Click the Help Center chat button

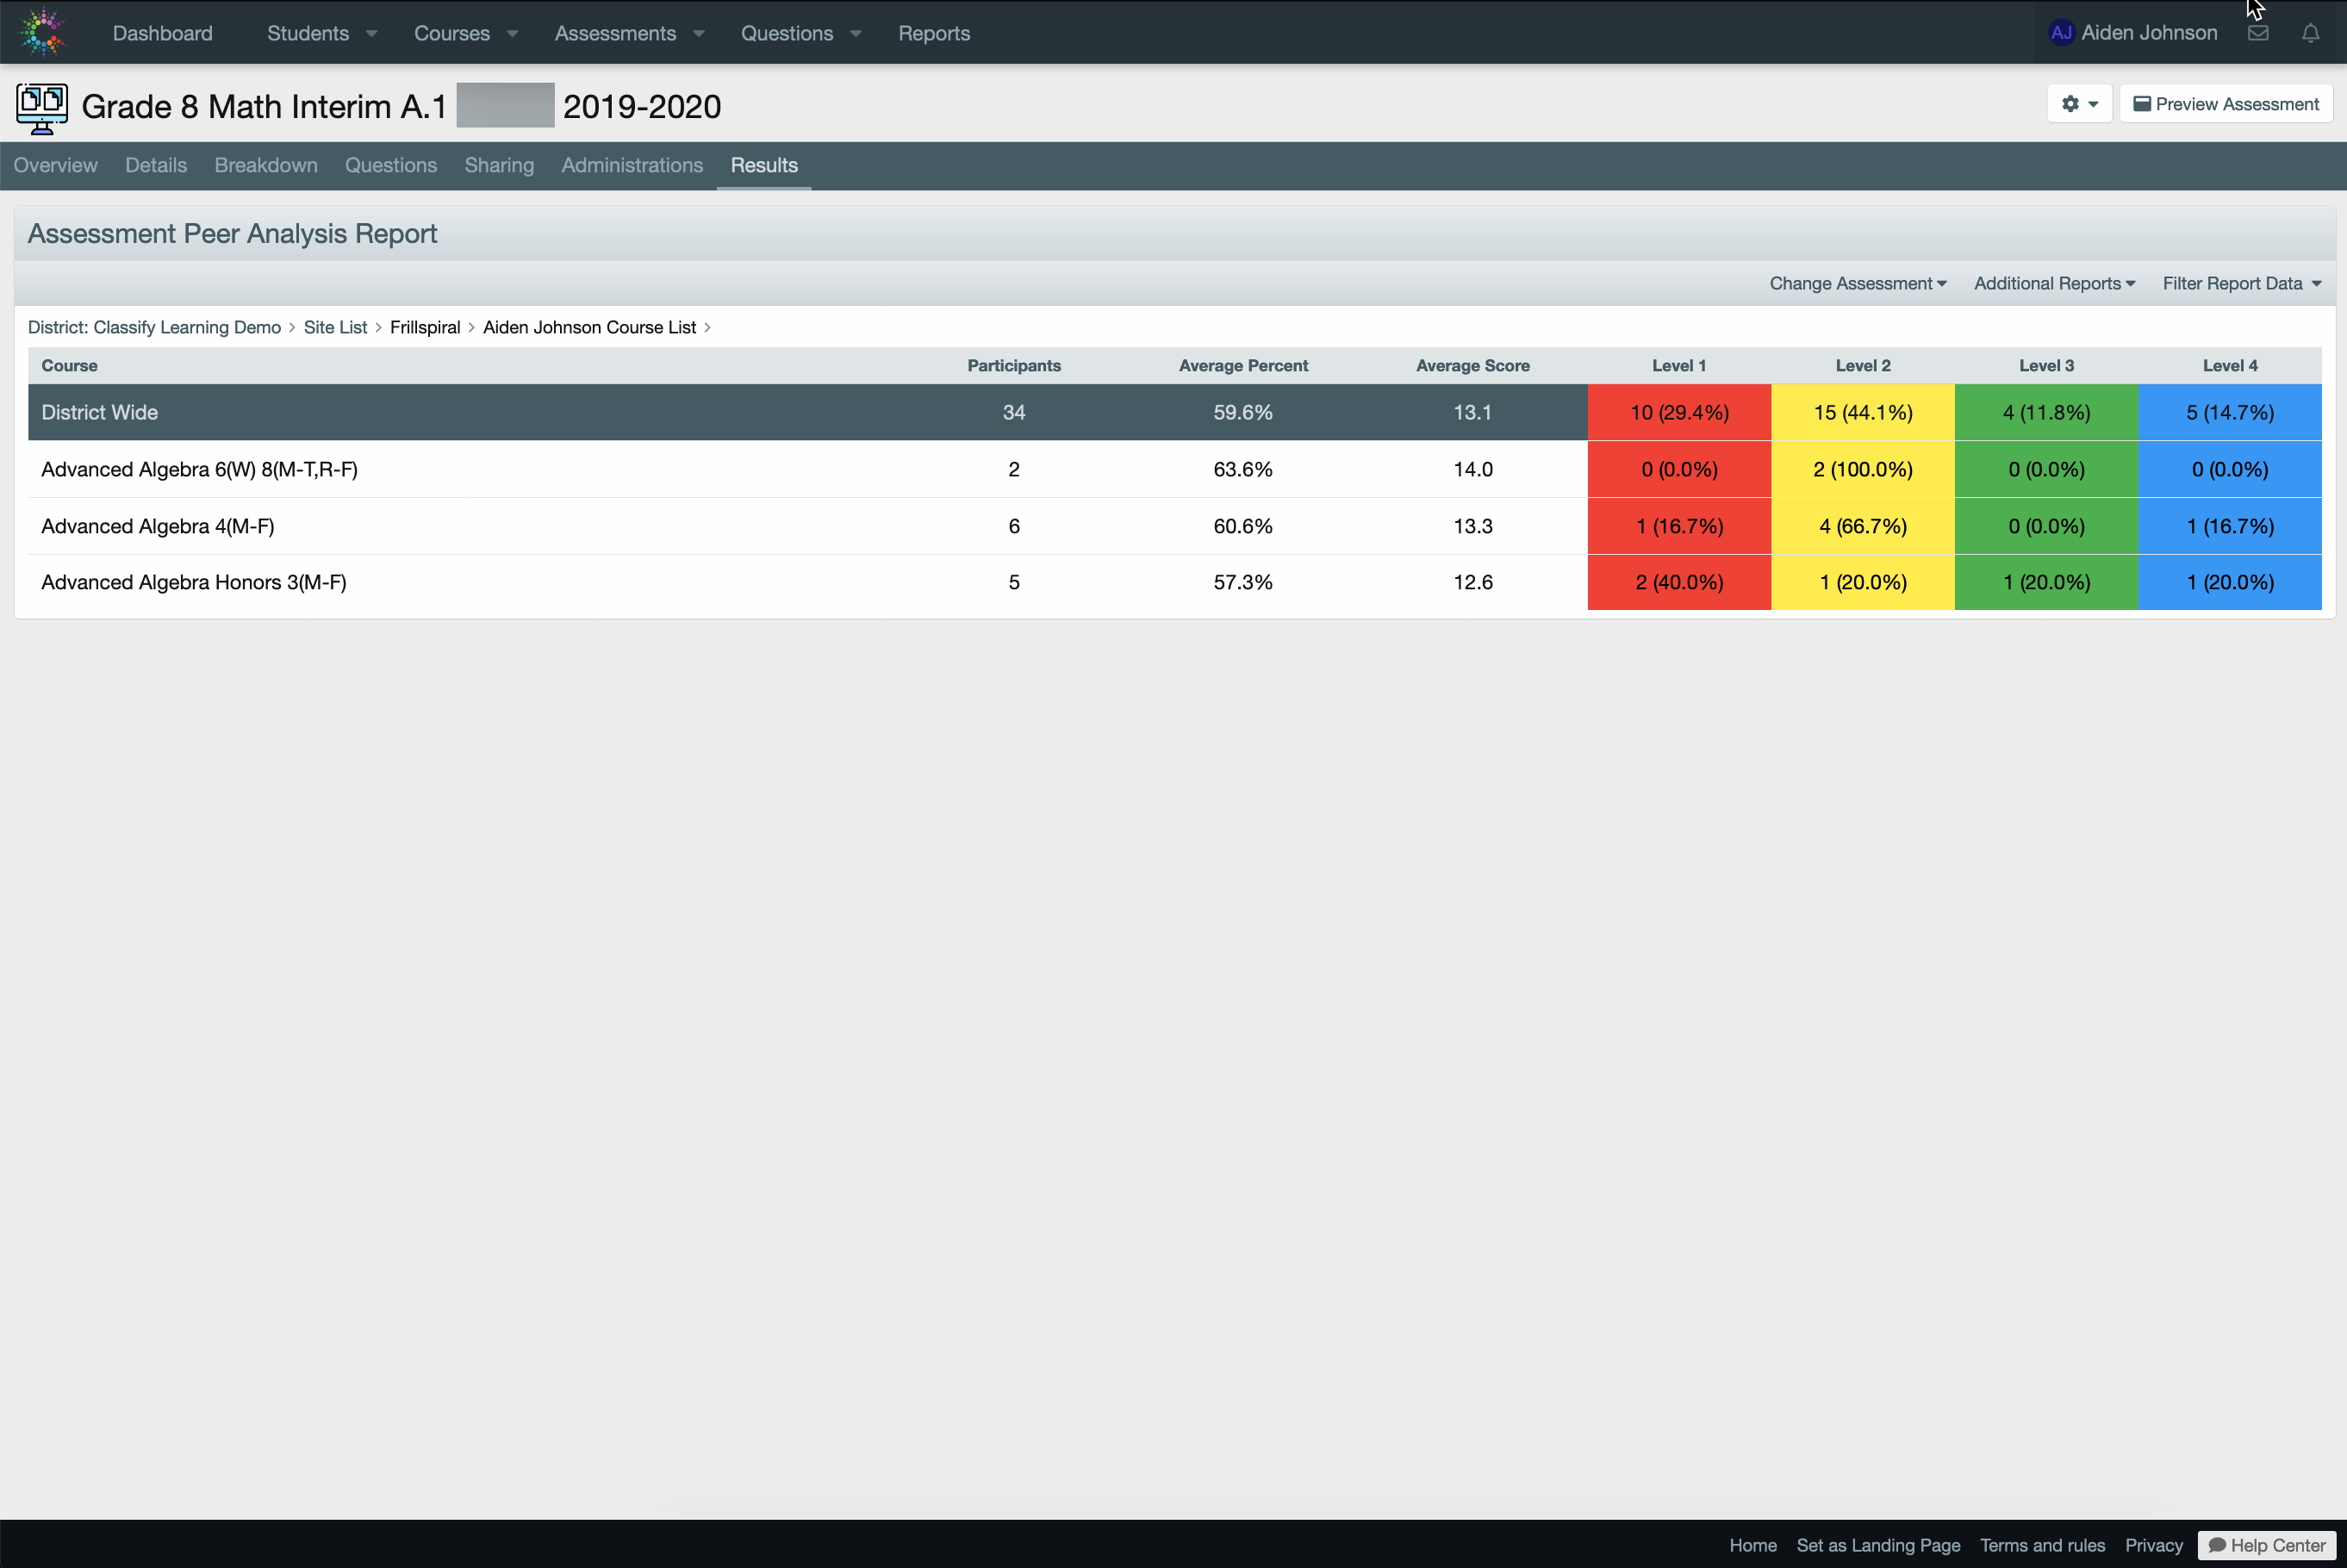(x=2266, y=1544)
